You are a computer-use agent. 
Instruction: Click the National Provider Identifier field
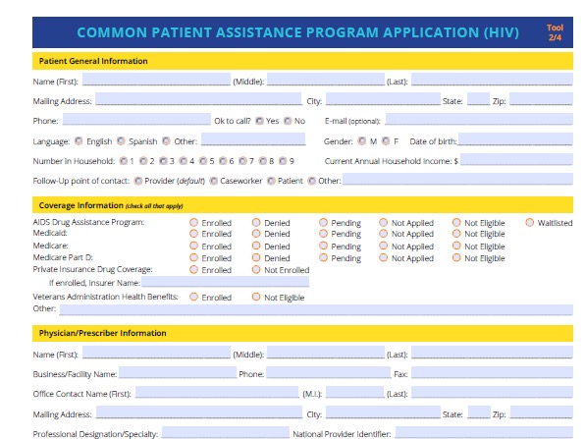pyautogui.click(x=484, y=432)
